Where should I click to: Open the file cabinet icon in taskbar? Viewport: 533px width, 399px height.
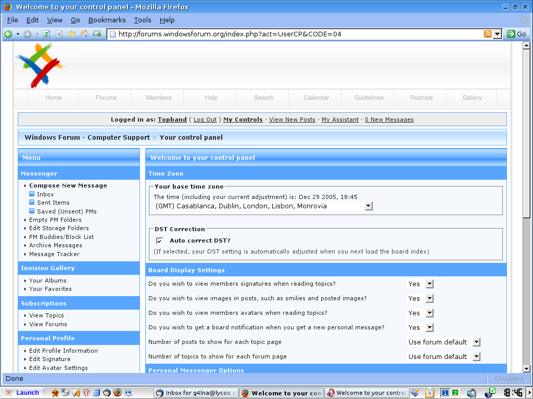click(x=96, y=393)
